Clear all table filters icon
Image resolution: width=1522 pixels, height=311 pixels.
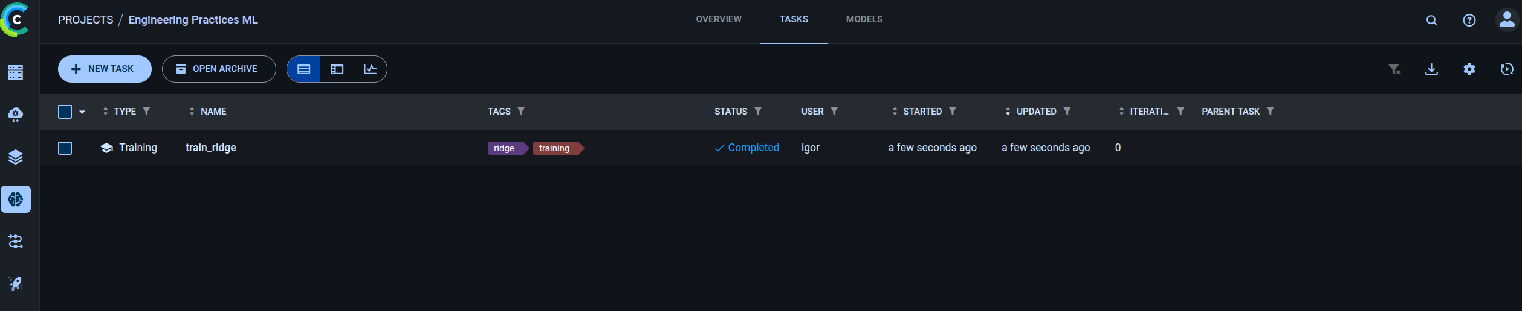coord(1394,69)
